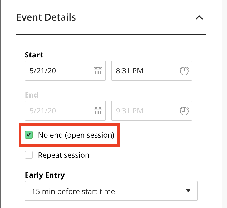Click the Early Entry dropdown arrow
The width and height of the screenshot is (227, 208).
(x=188, y=191)
